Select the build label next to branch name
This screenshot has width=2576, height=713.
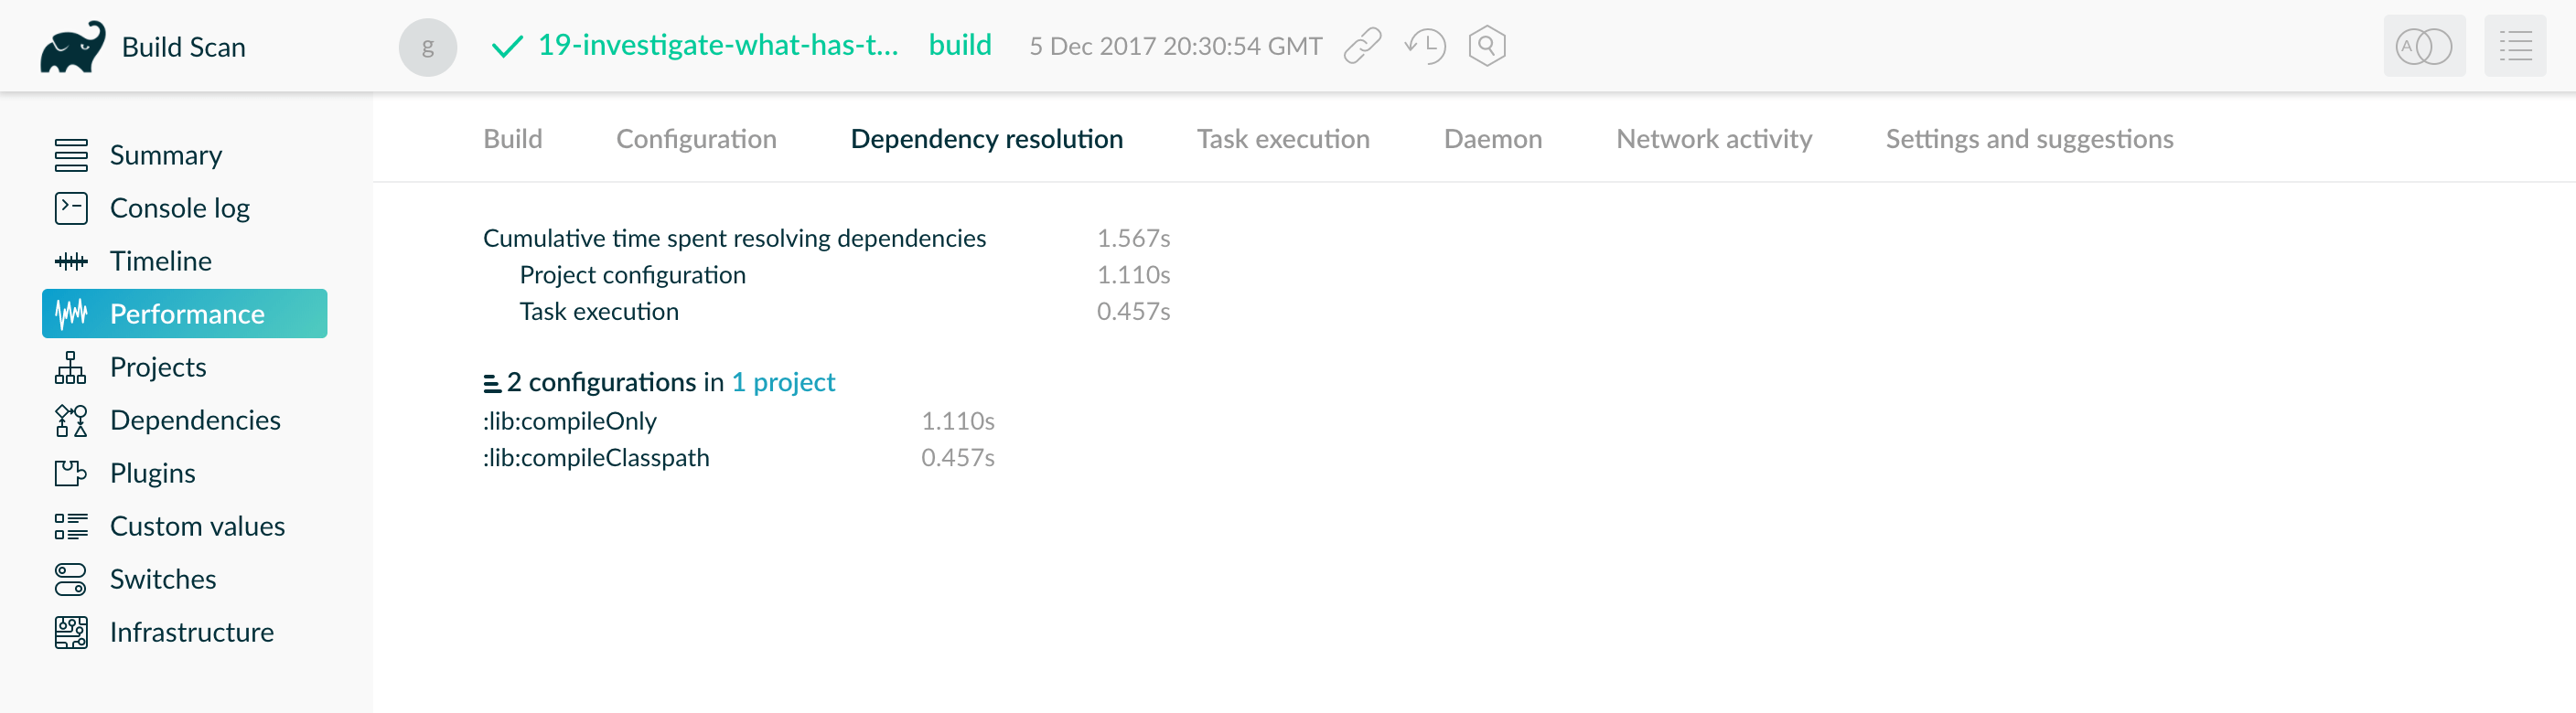coord(960,45)
